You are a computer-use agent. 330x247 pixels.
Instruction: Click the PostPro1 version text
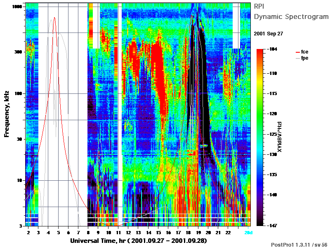click(x=299, y=245)
